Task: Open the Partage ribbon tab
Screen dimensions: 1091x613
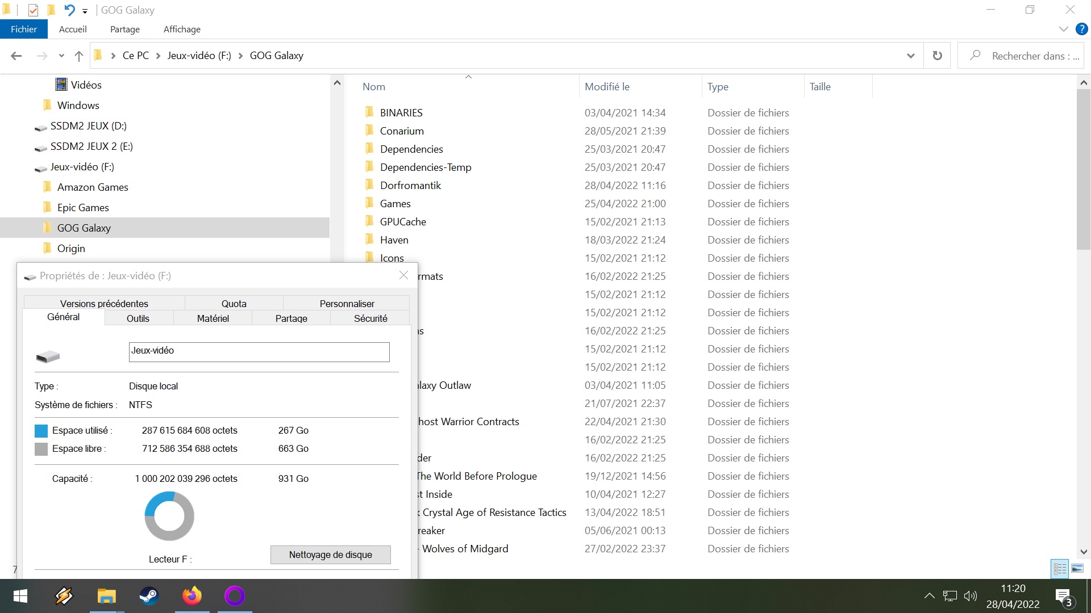Action: click(125, 29)
